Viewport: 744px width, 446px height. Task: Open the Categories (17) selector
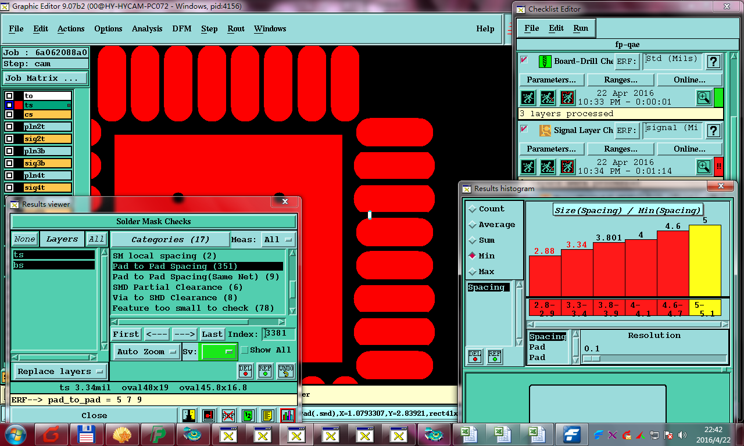pyautogui.click(x=170, y=239)
